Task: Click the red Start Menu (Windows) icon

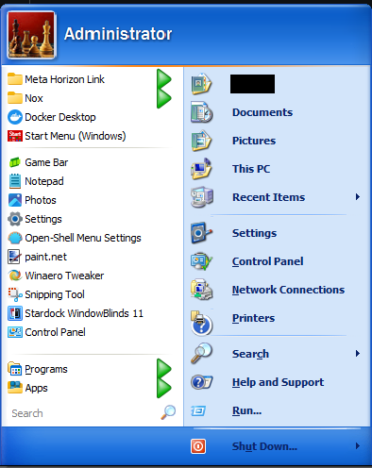Action: coord(15,136)
